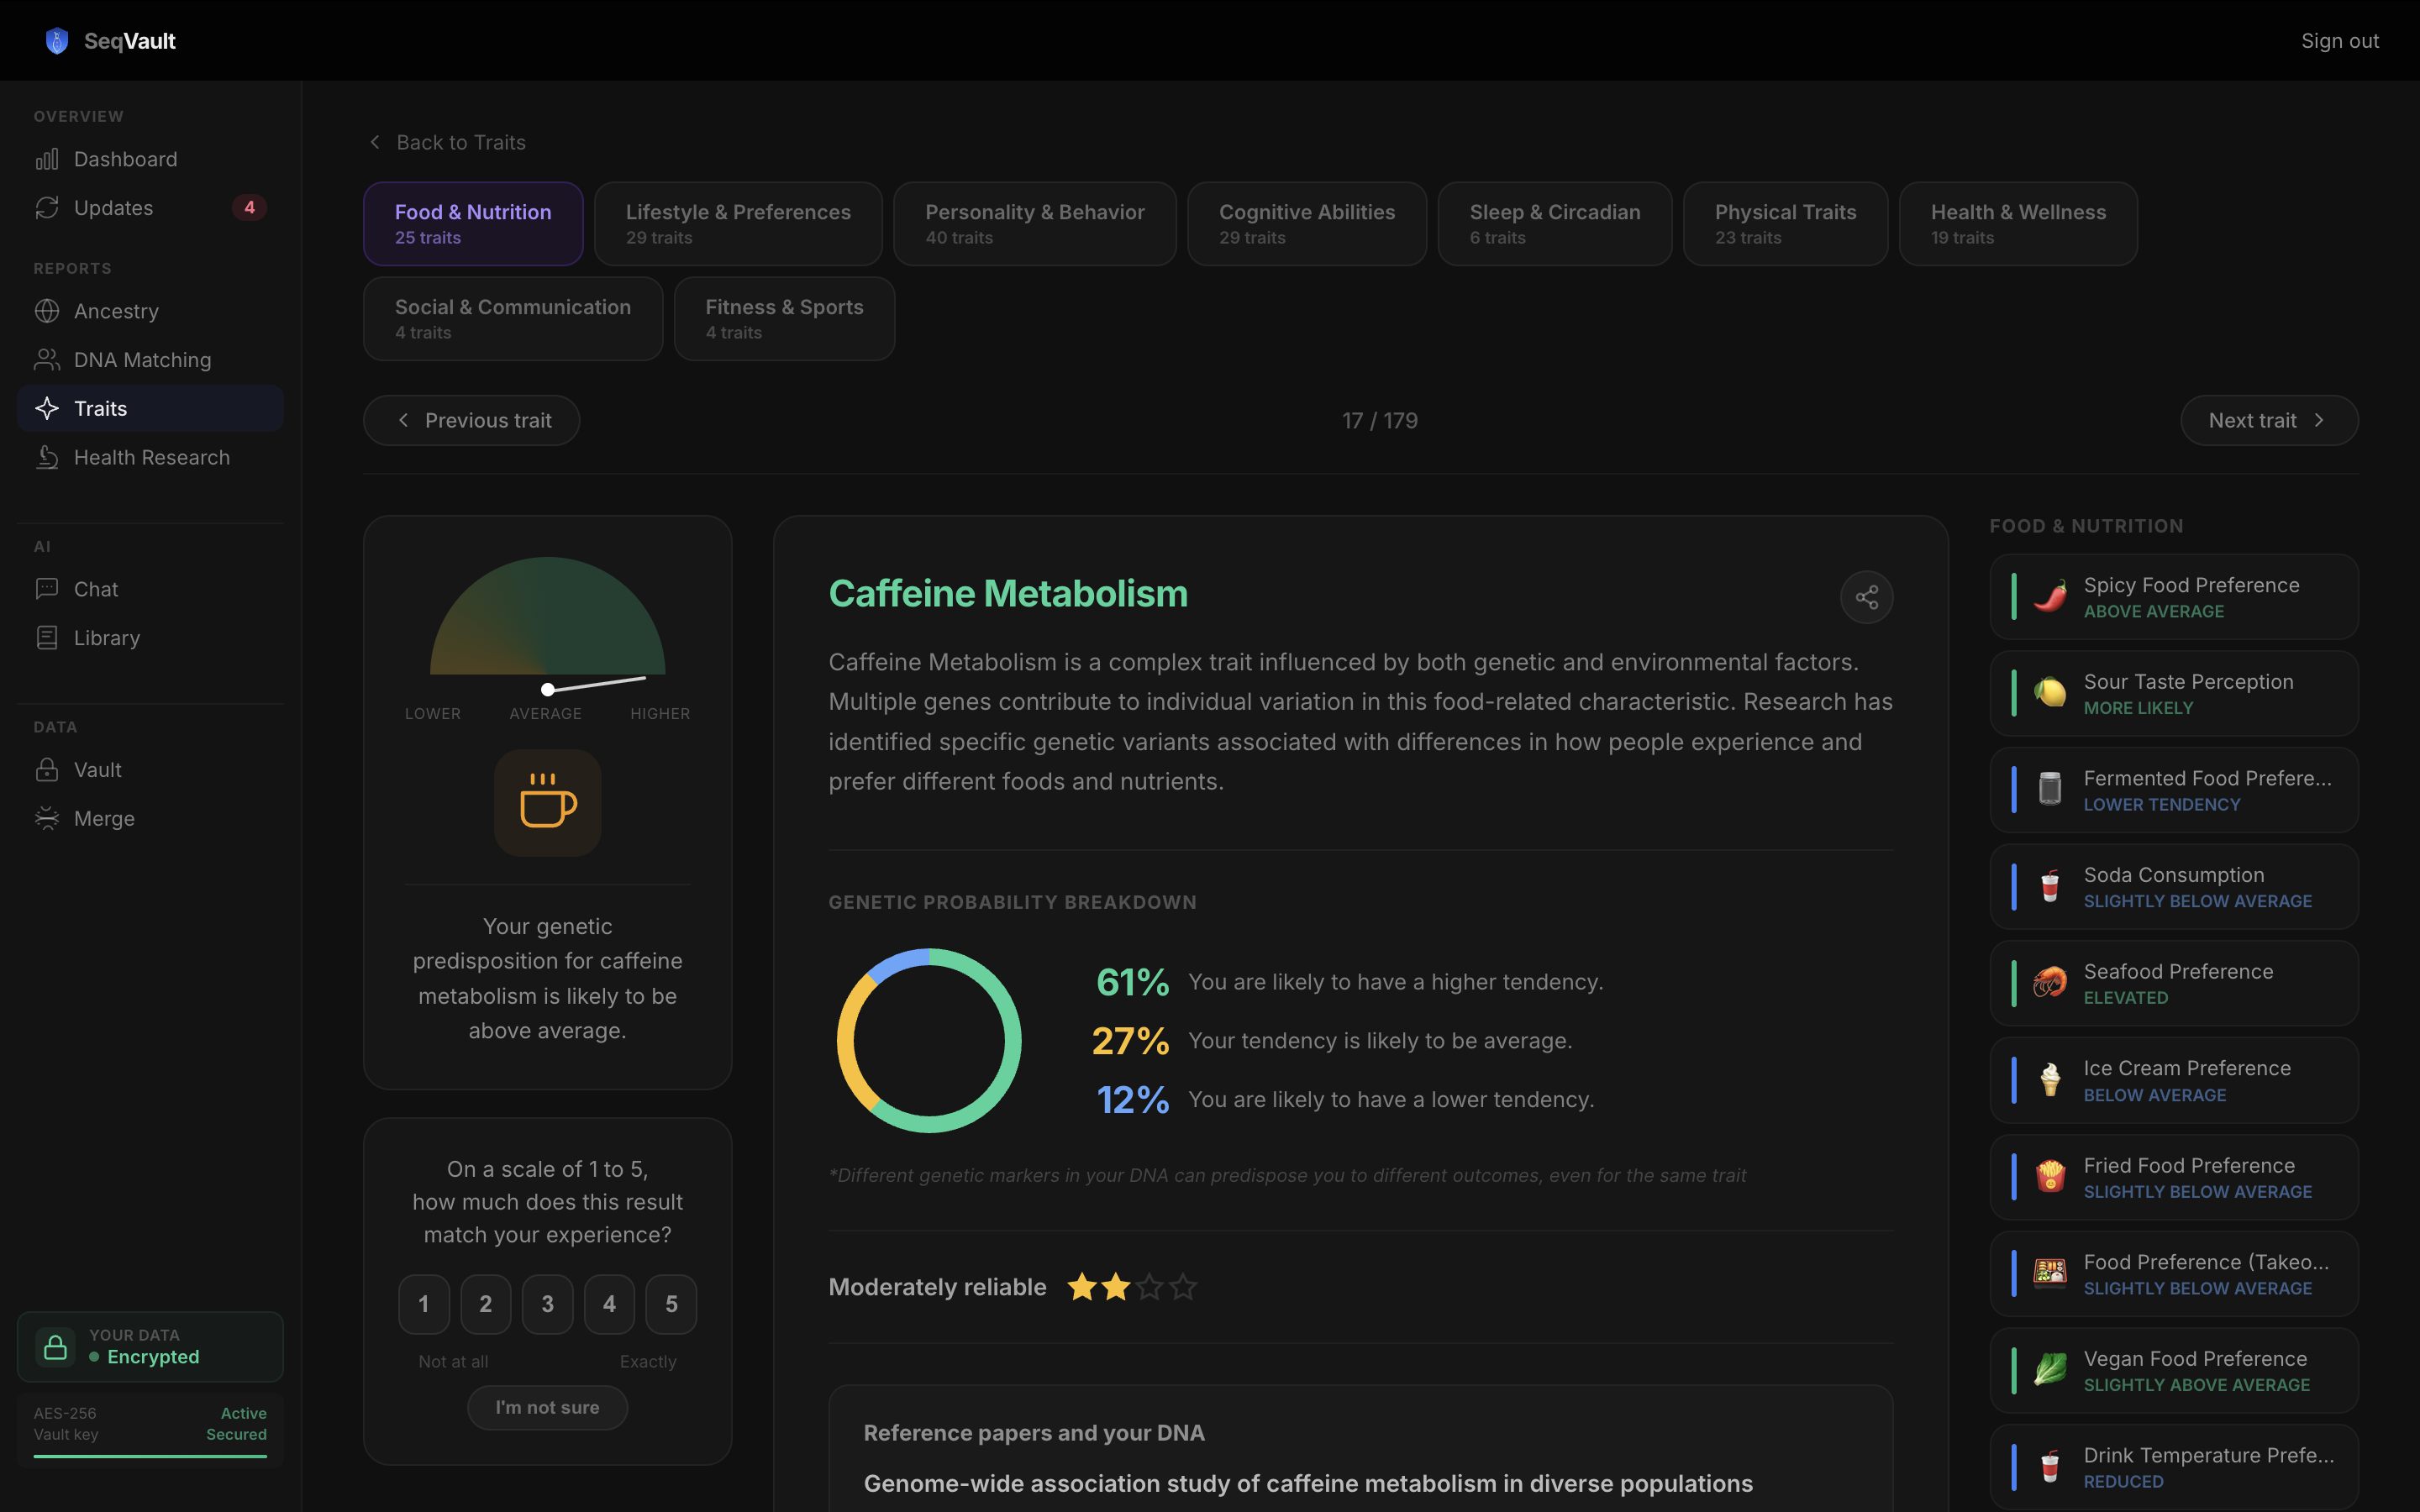Click the share icon next to Caffeine Metabolism
The width and height of the screenshot is (2420, 1512).
point(1866,597)
